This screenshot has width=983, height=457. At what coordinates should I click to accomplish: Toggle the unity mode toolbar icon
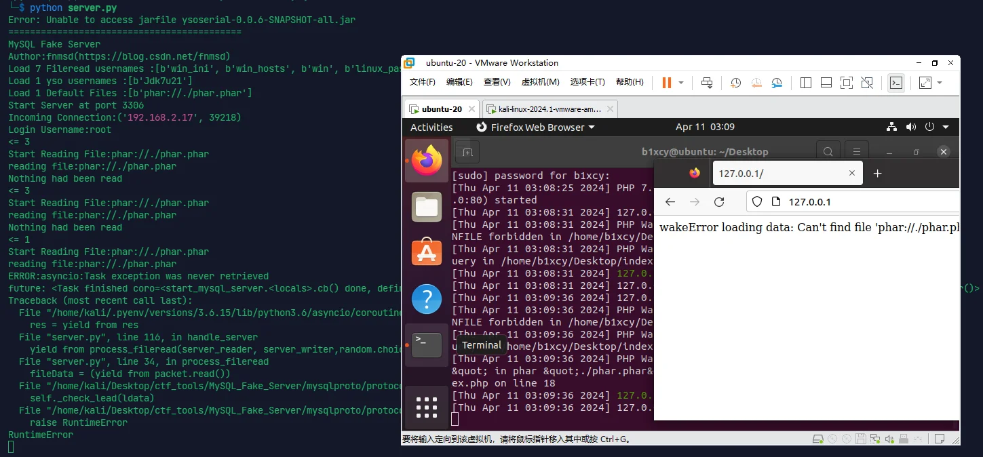pyautogui.click(x=867, y=83)
